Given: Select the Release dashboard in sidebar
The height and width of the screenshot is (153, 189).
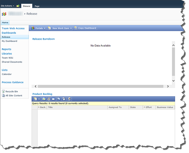Looking at the screenshot, I should click(15, 37).
